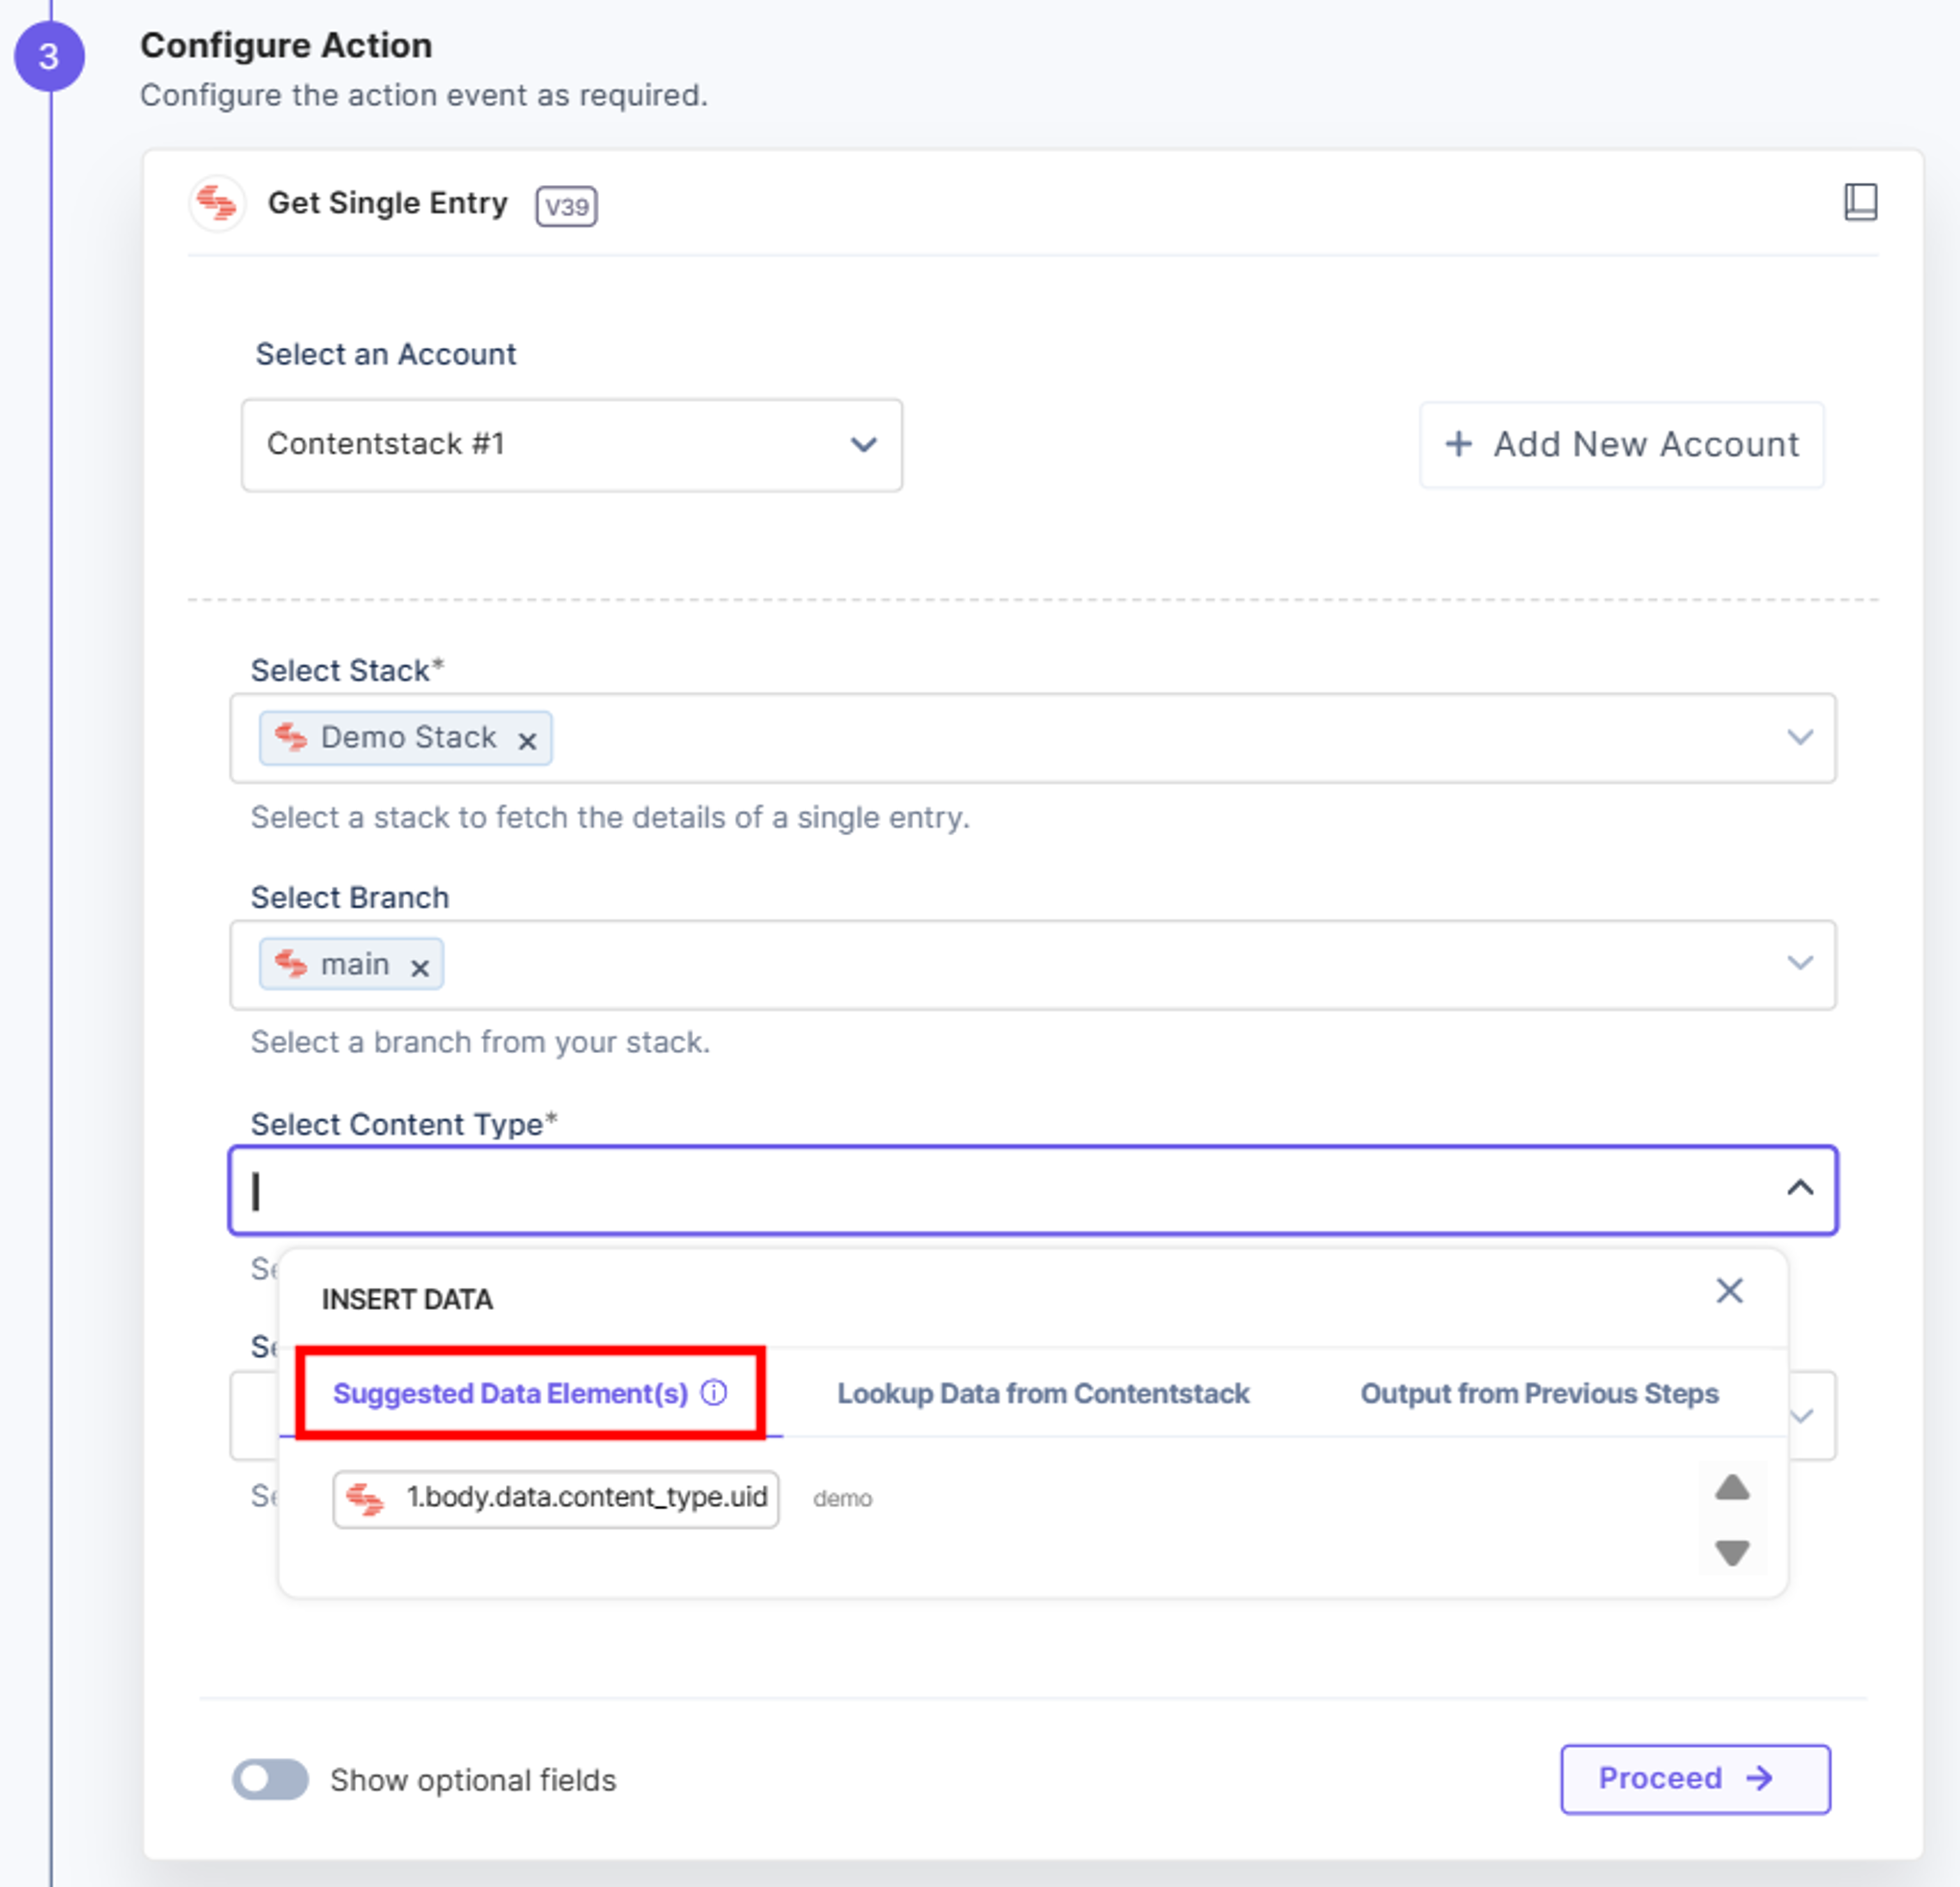1960x1887 pixels.
Task: Open the Contentstack #1 account dropdown
Action: (x=572, y=445)
